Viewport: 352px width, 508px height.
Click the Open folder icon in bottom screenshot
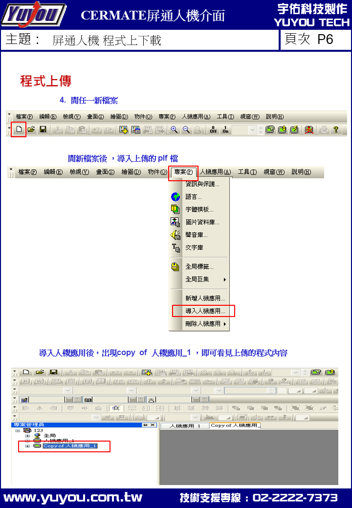[40, 372]
